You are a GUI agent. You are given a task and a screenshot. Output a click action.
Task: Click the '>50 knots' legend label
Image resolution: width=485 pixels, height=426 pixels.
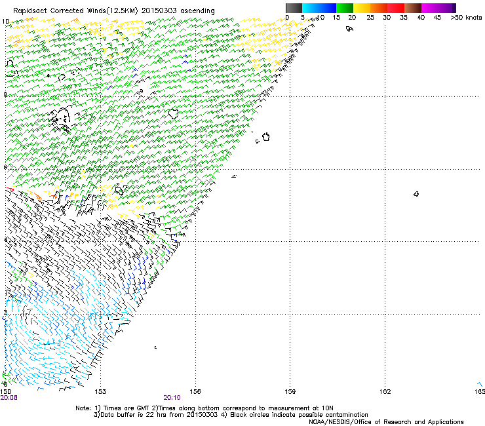pyautogui.click(x=466, y=18)
